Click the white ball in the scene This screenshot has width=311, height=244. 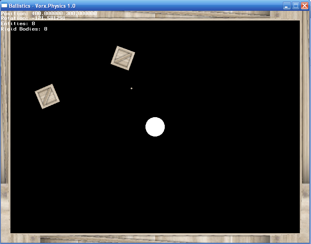(x=155, y=127)
